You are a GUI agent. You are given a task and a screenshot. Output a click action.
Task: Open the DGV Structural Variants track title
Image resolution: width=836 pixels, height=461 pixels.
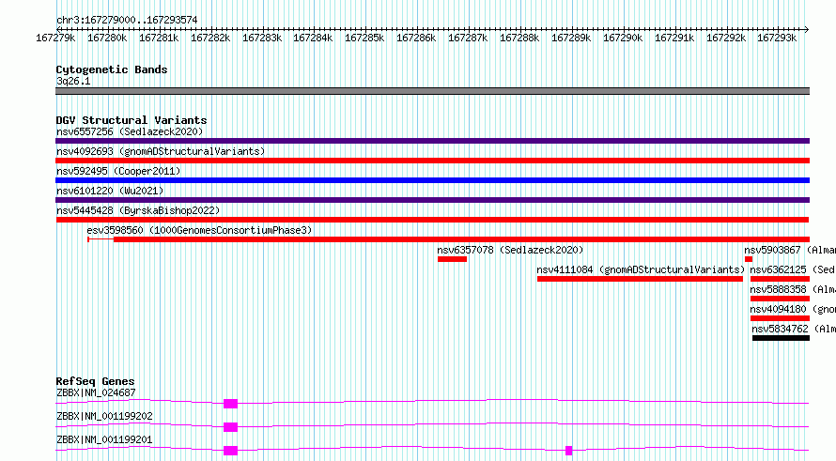132,120
